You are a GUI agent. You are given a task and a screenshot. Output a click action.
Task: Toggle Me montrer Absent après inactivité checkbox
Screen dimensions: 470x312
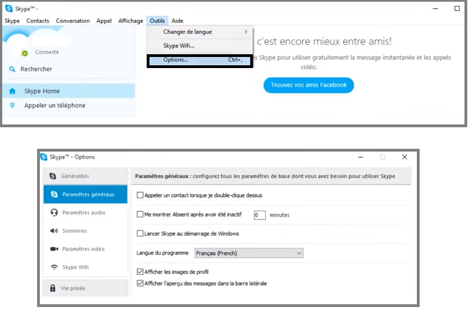coord(140,215)
